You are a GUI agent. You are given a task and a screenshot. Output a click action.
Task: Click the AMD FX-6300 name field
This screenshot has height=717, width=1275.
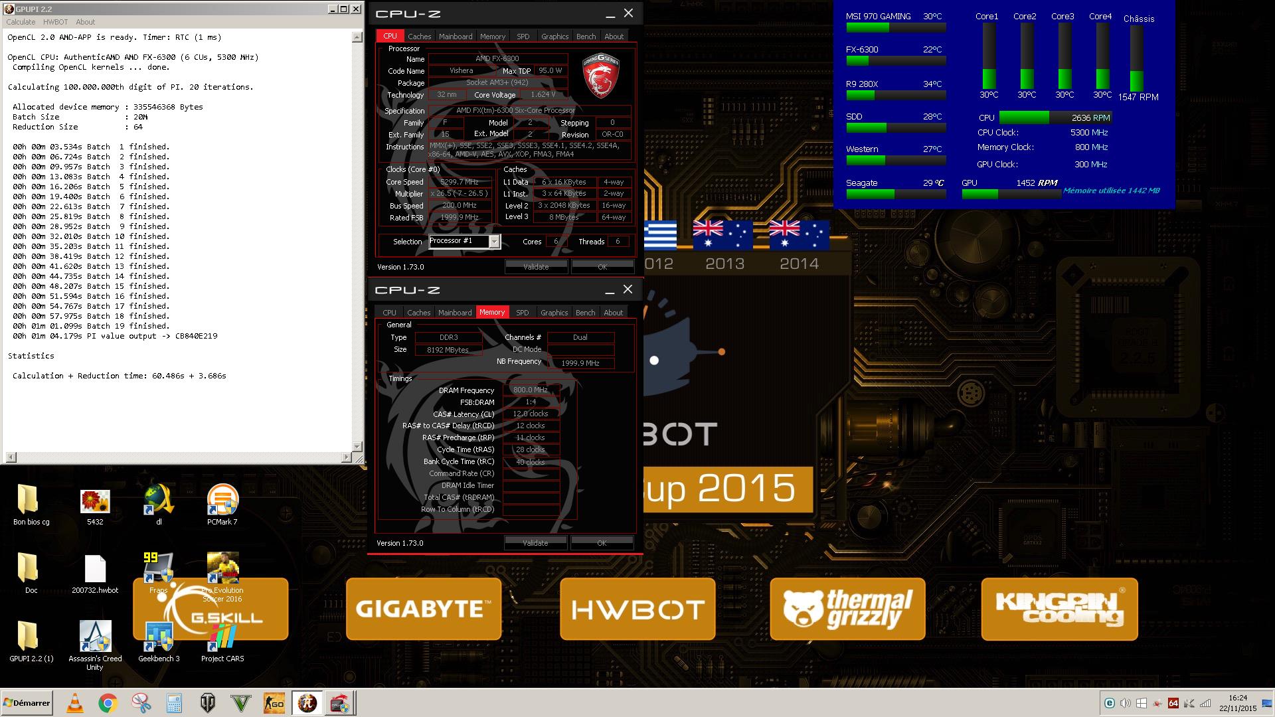497,59
